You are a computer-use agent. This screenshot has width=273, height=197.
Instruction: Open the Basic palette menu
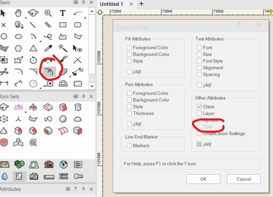[x=75, y=2]
